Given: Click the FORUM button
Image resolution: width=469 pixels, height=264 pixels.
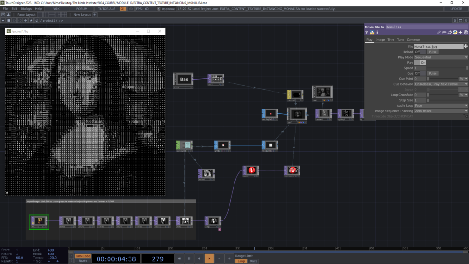Looking at the screenshot, I should (82, 9).
